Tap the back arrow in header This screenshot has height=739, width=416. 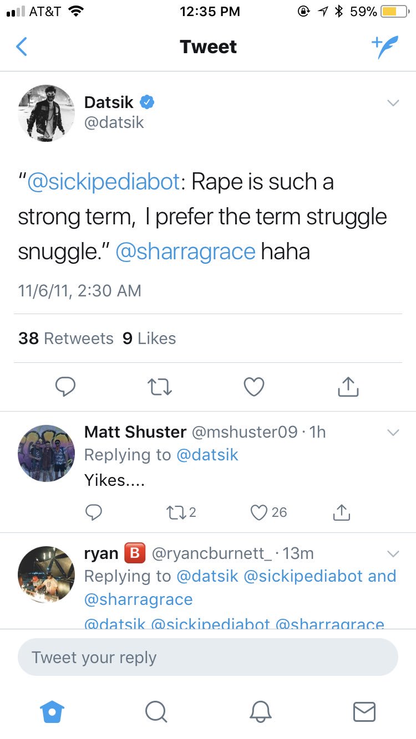[22, 47]
